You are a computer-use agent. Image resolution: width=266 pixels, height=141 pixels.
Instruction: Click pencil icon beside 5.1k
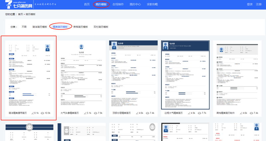[x=85, y=113]
